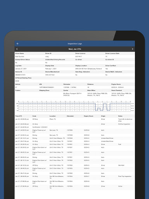Select the Time column header
The image size is (149, 199).
click(x=19, y=116)
